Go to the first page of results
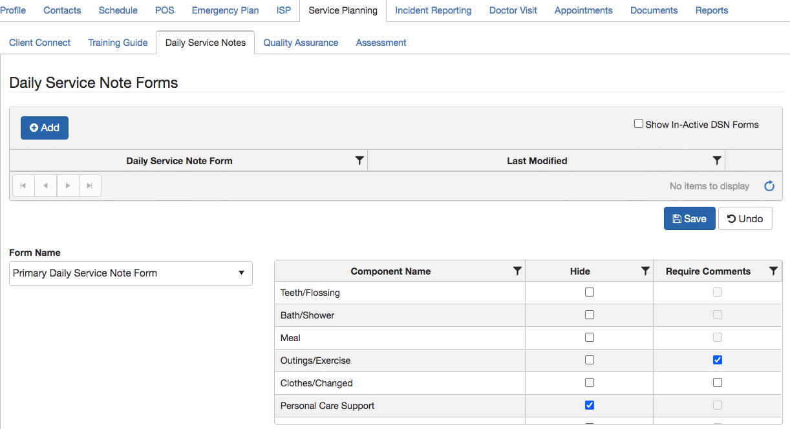The image size is (790, 429). [23, 185]
